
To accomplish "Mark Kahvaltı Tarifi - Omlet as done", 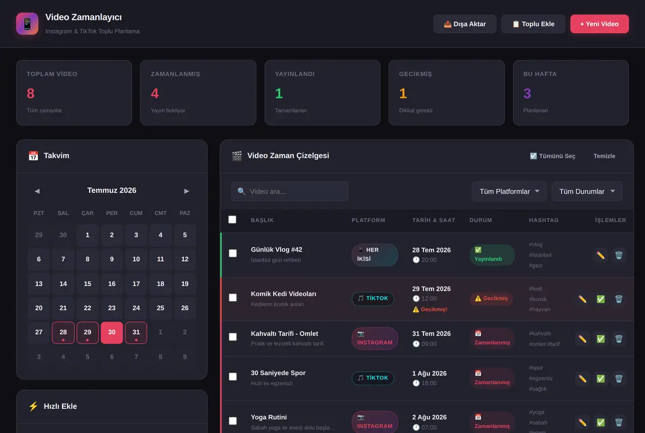I will (600, 339).
